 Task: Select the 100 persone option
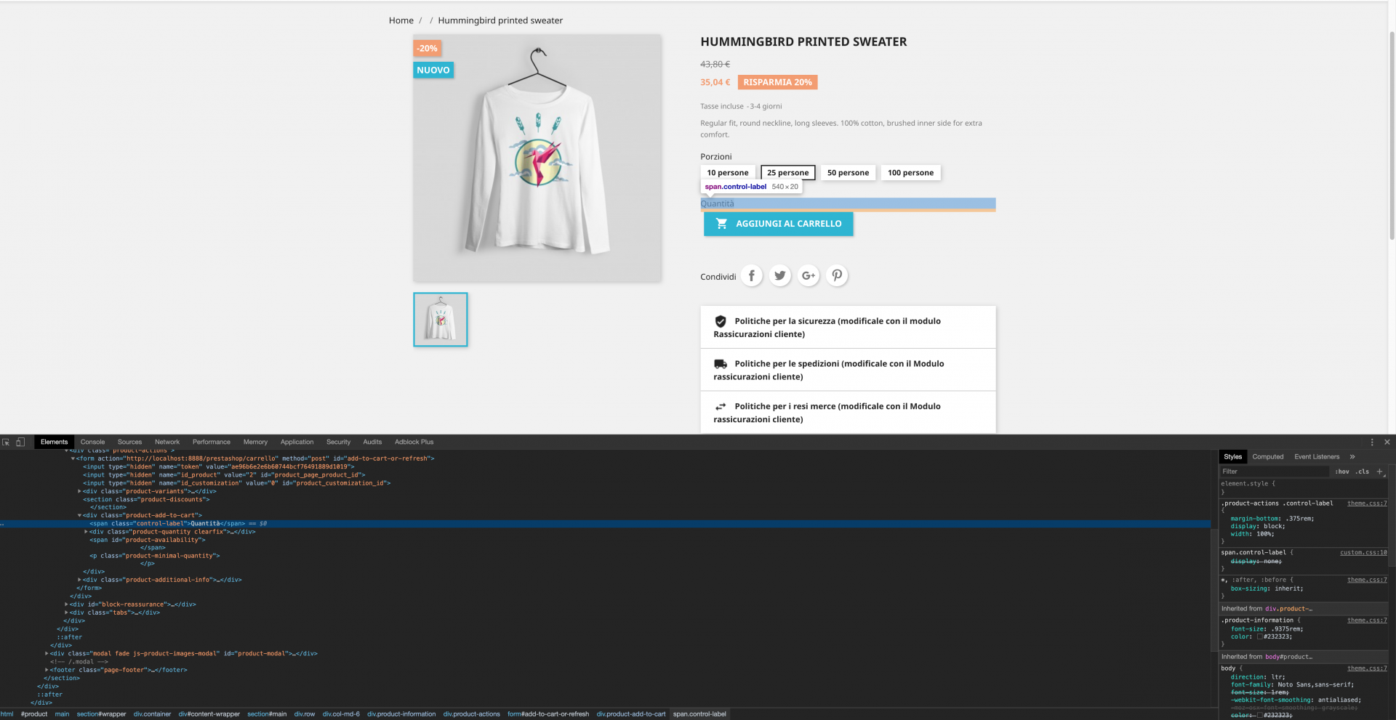pos(910,173)
